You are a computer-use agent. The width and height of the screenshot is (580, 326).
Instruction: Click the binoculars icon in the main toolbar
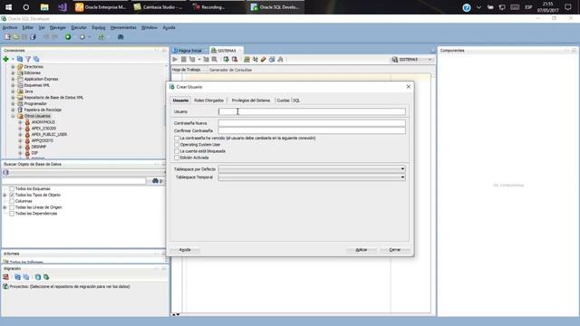(x=121, y=37)
